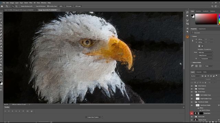Collapse the Brush Drops group
220x123 pixels.
pos(194,92)
